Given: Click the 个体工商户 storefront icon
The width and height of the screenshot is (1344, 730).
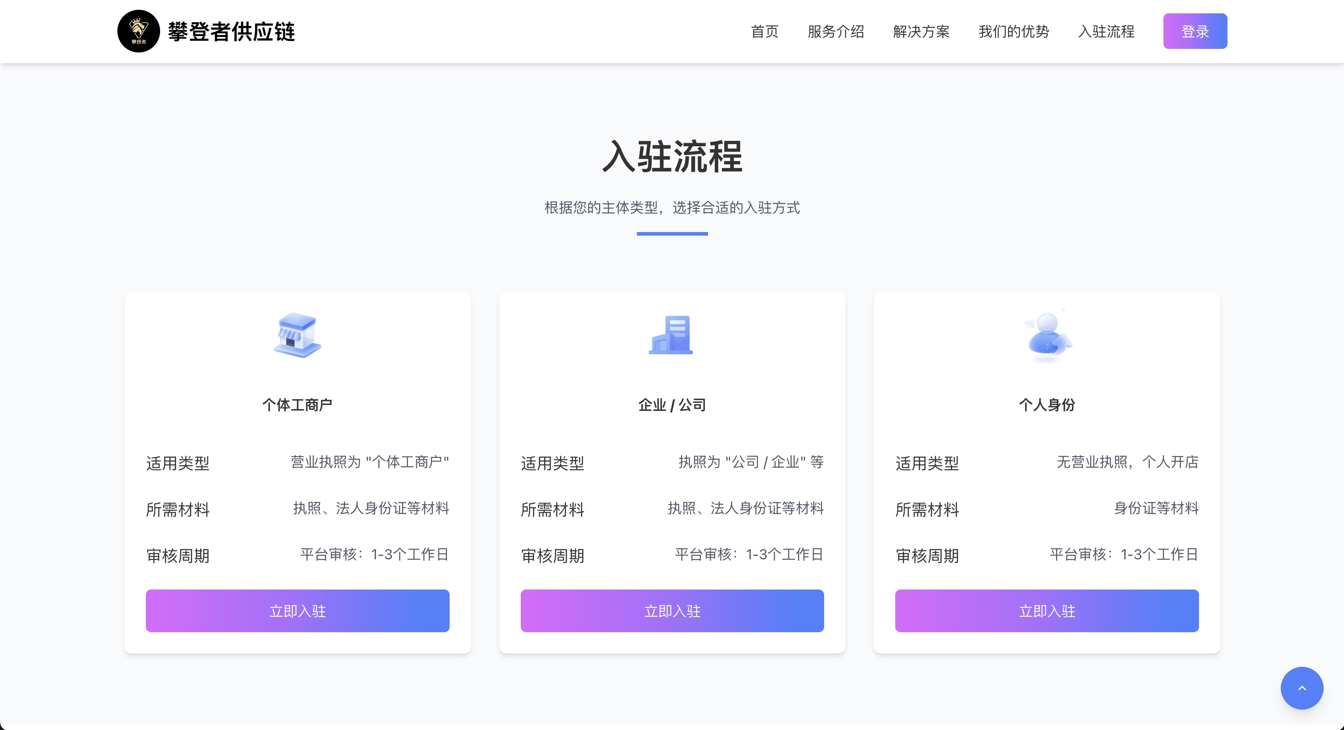Looking at the screenshot, I should coord(298,335).
